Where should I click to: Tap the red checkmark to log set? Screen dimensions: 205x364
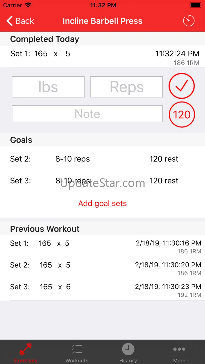(x=182, y=86)
